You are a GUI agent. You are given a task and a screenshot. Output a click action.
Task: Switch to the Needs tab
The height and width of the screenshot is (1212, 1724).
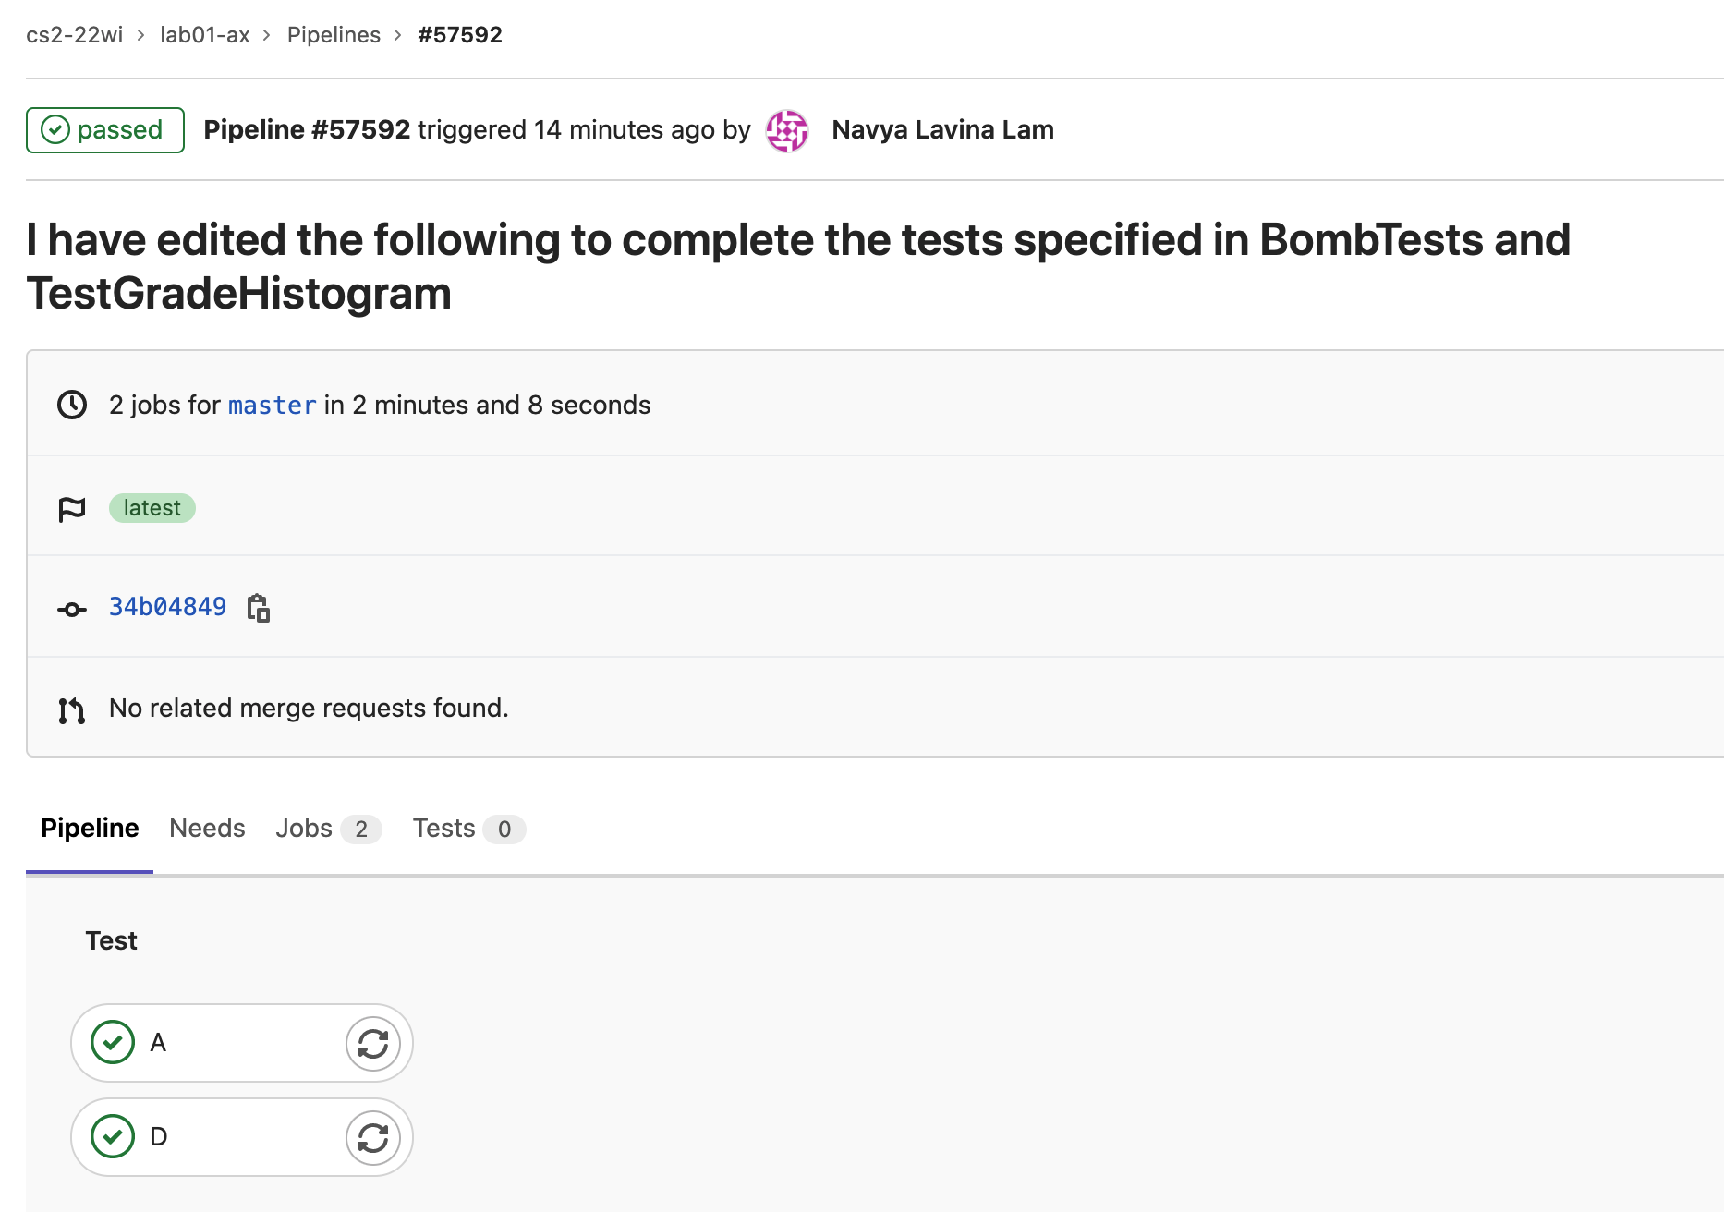(207, 829)
